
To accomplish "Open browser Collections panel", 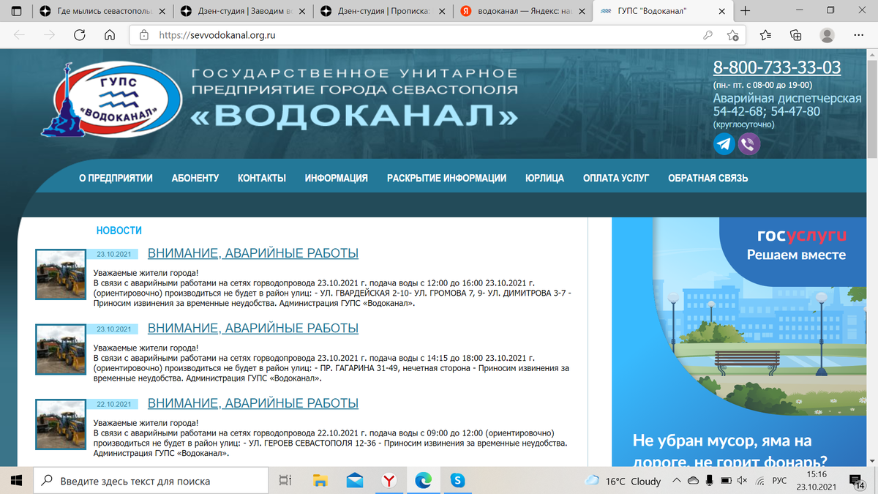I will [796, 34].
